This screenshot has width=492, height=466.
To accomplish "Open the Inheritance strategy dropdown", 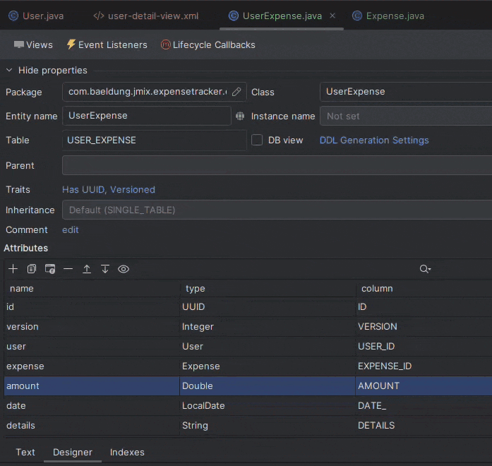I will (277, 210).
